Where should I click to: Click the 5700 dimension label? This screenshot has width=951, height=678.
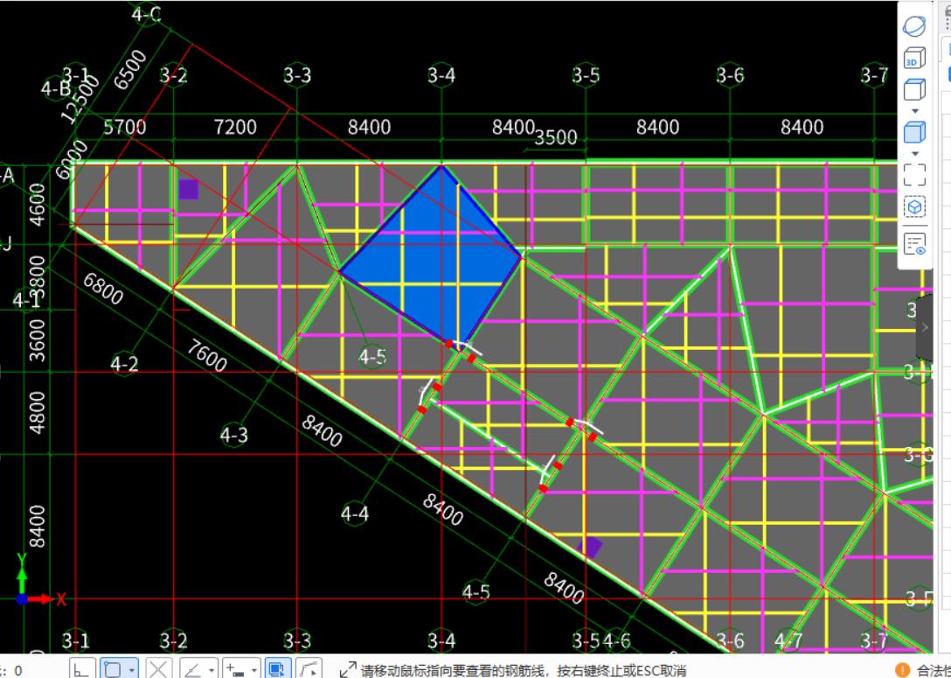click(x=125, y=127)
